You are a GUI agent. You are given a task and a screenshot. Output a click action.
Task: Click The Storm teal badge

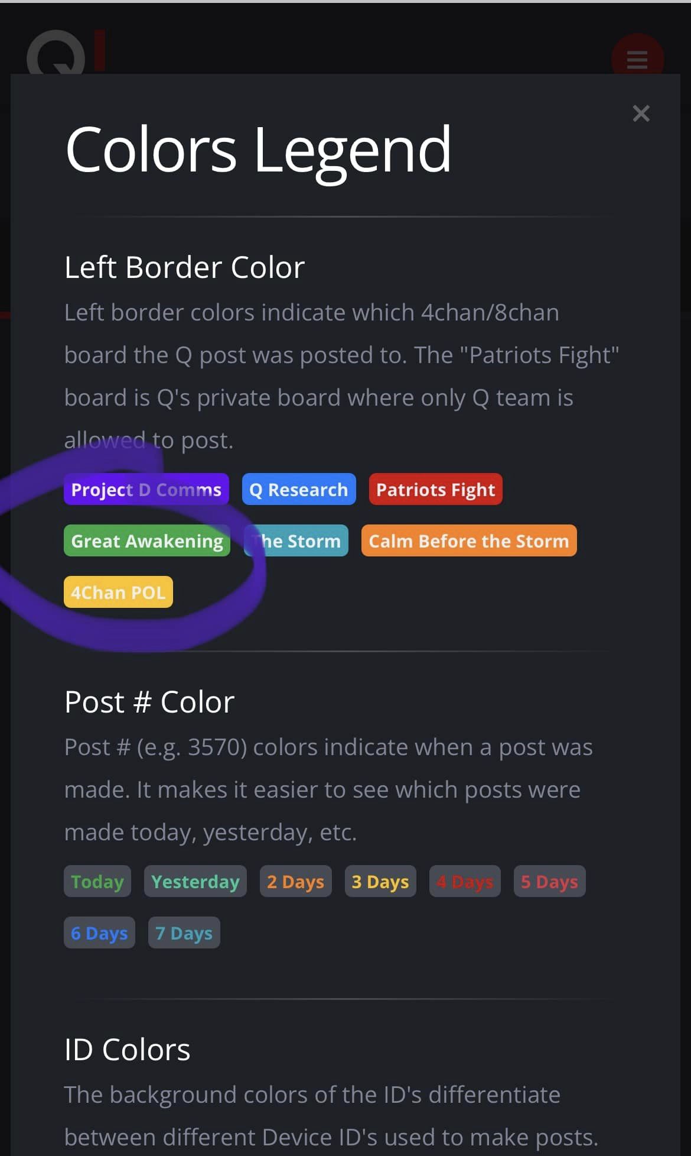coord(296,541)
